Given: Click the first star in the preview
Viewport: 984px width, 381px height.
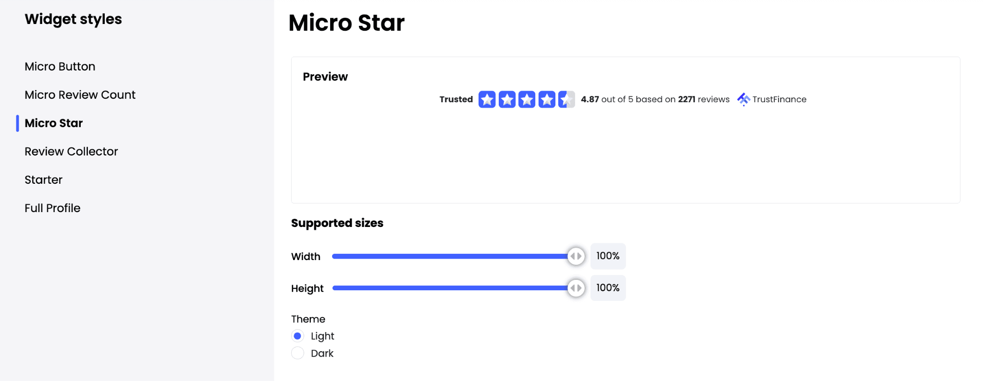Looking at the screenshot, I should click(x=487, y=99).
